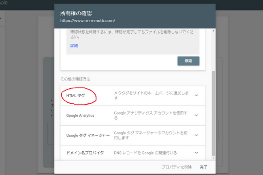Click the メタタグをサイトの description text
This screenshot has width=263, height=175.
pos(152,95)
